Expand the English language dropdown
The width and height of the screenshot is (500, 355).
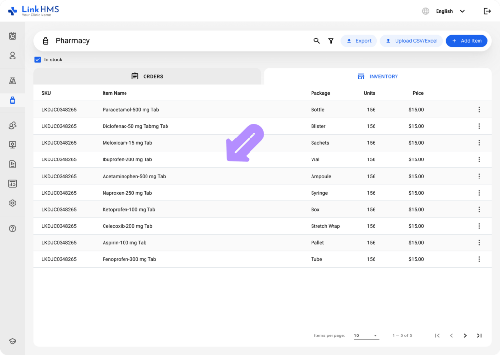[x=450, y=11]
